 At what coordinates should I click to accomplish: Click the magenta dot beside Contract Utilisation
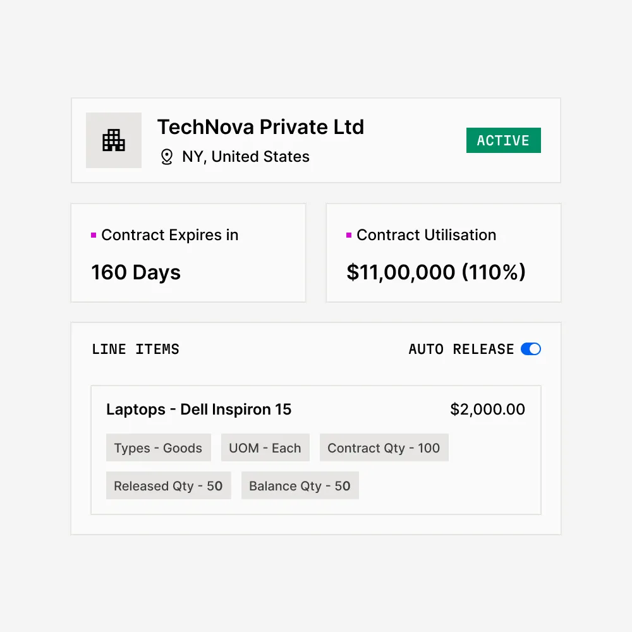pos(349,235)
